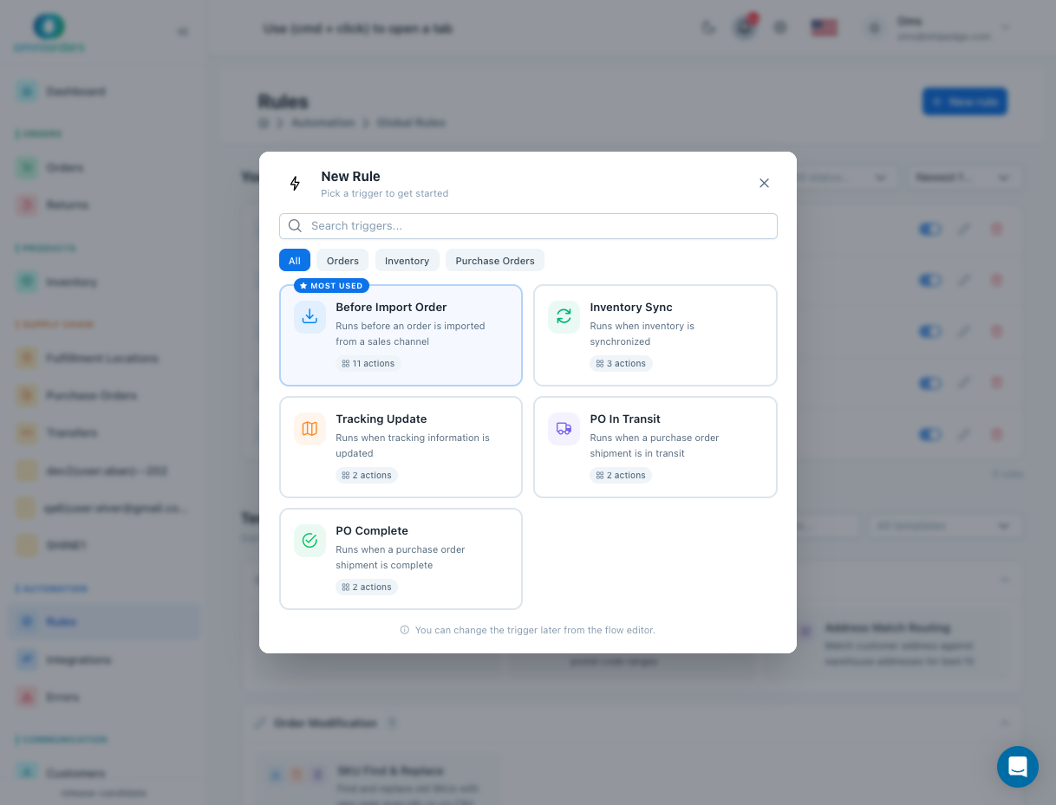Open the chat support bubble icon
Image resolution: width=1056 pixels, height=805 pixels.
click(x=1017, y=767)
